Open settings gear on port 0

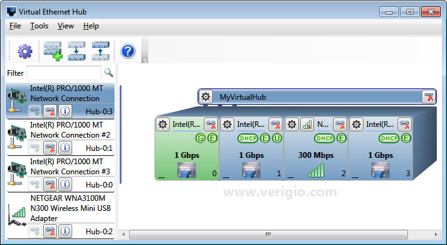click(163, 124)
